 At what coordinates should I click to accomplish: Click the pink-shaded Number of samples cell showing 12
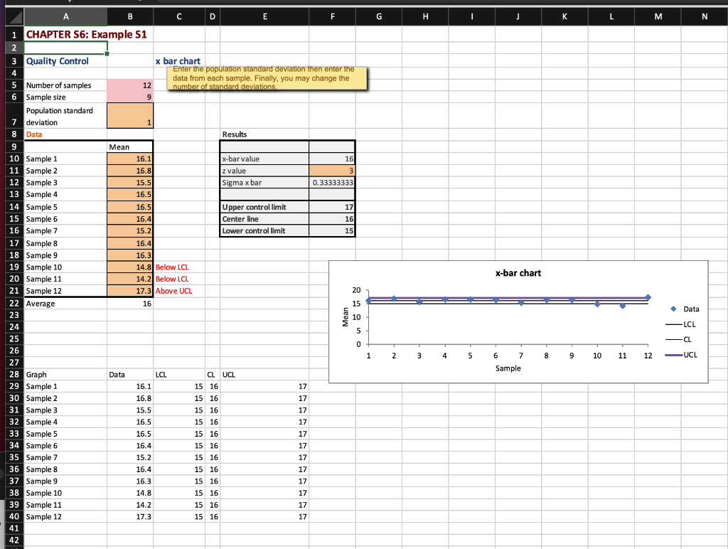pos(130,85)
